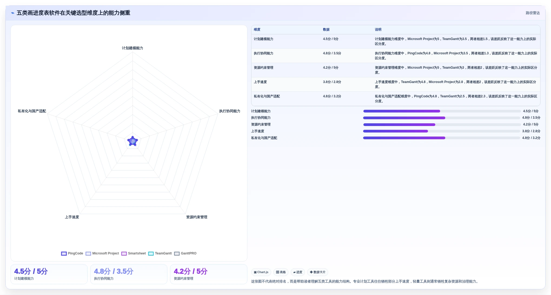This screenshot has height=295, width=551.
Task: Click the 3.8分 / 2.8分 value beside progress bar
Action: [531, 131]
